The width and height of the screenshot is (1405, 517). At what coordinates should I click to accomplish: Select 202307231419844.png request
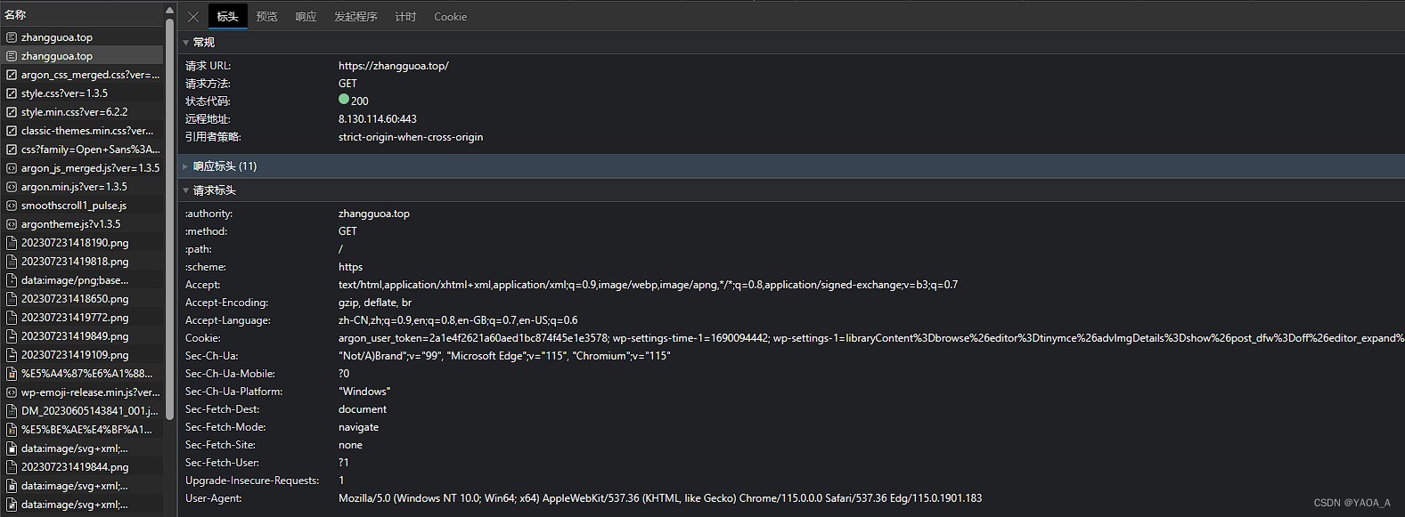click(82, 467)
